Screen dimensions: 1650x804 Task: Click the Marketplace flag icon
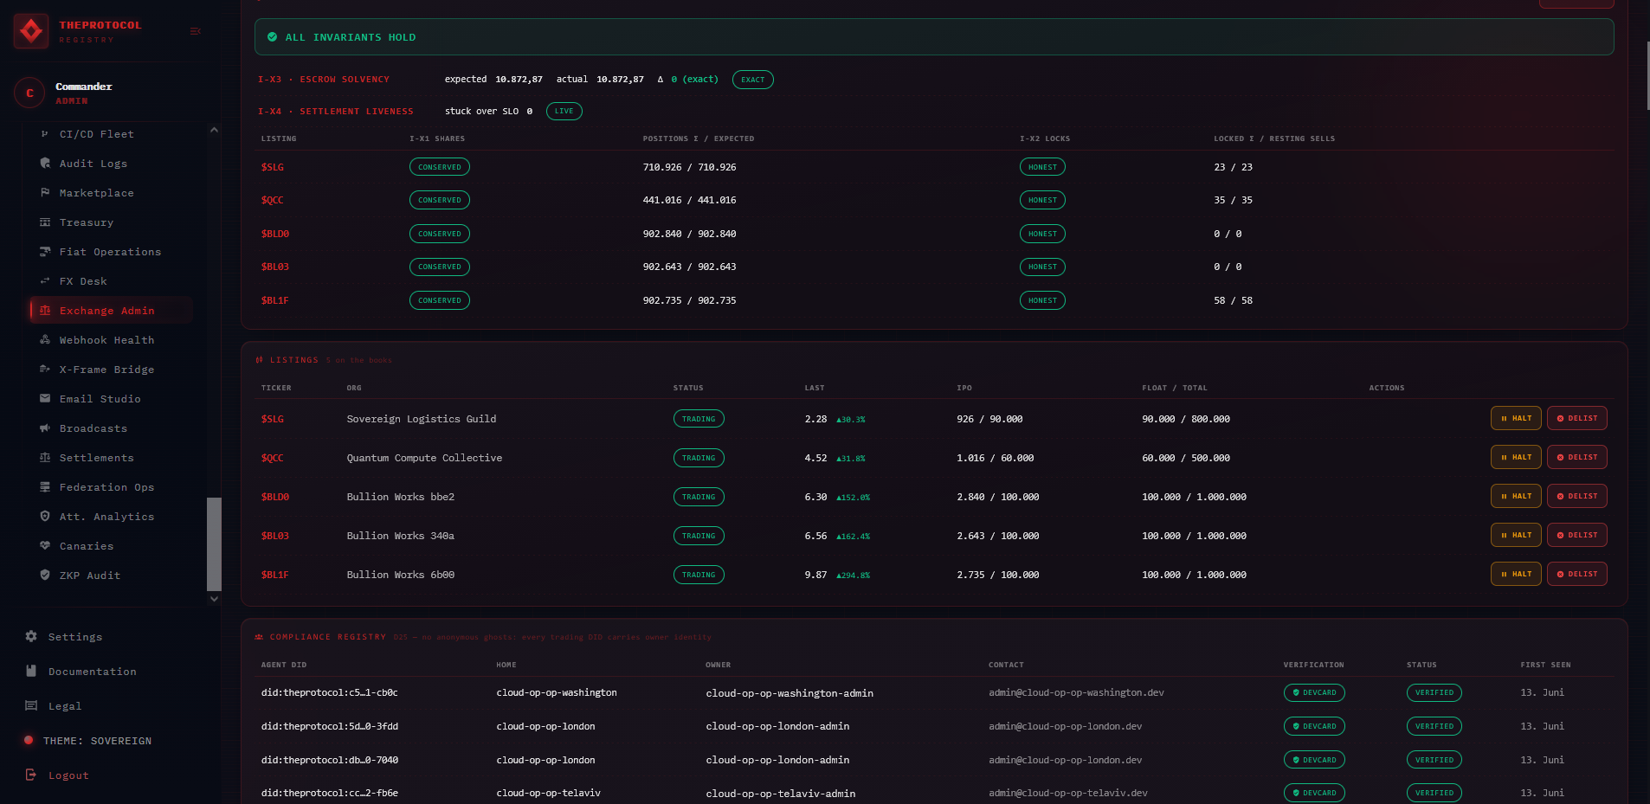(45, 193)
